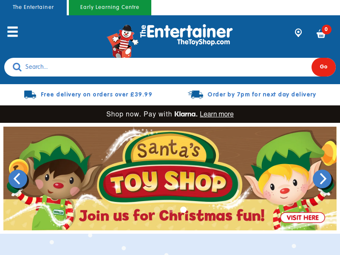Screen dimensions: 340x255
Task: Open the Santa's Toy Shop banner image
Action: [x=170, y=178]
